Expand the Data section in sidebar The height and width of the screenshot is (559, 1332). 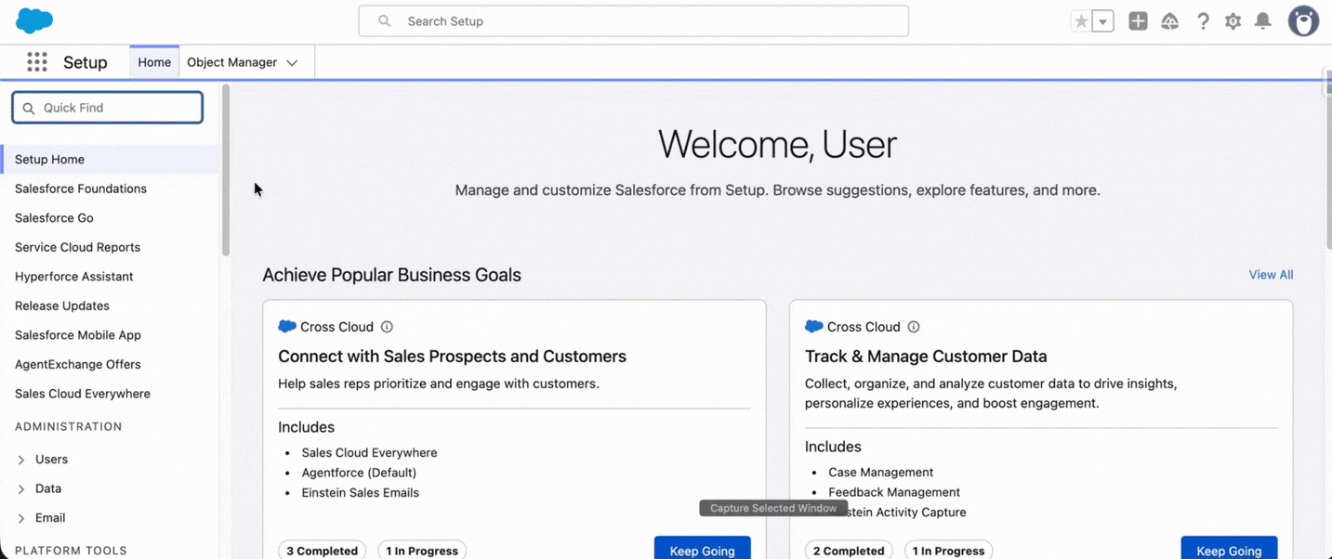pyautogui.click(x=21, y=488)
